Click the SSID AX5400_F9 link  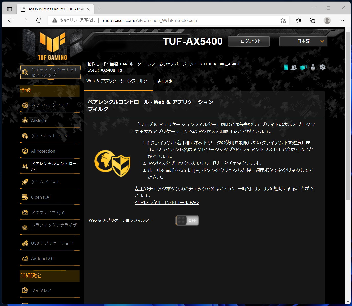point(111,70)
